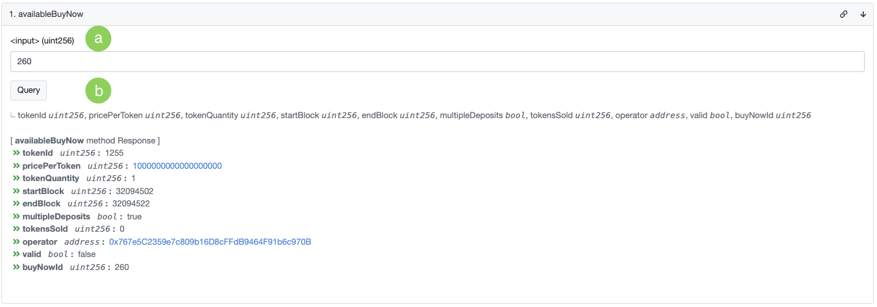Click the double-arrow icon beside valid
The height and width of the screenshot is (307, 877).
point(16,254)
